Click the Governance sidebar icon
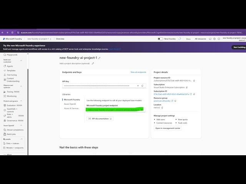Viewport: 246px width, 184px height. click(5, 121)
